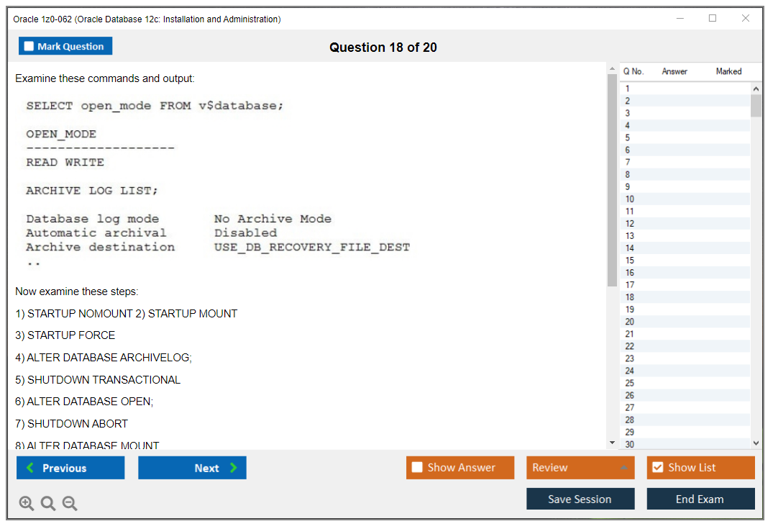Click the question list scrollbar thumb
773x529 pixels.
pyautogui.click(x=756, y=105)
